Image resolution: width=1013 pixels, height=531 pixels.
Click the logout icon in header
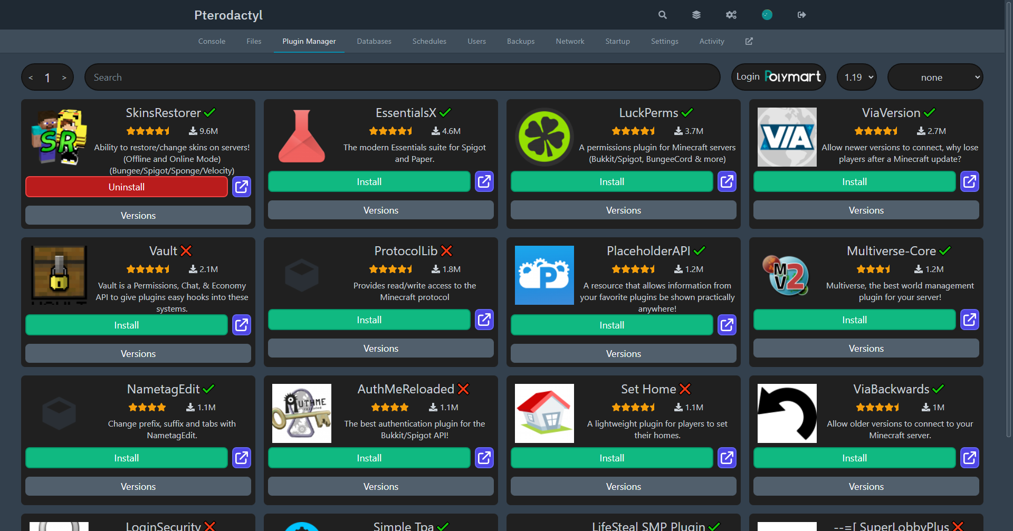[801, 15]
